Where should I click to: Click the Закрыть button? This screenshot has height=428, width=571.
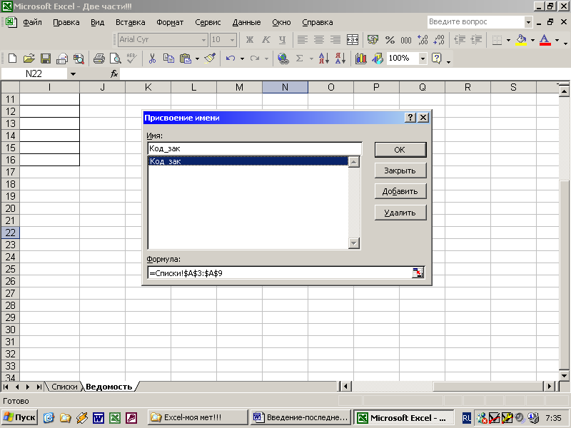(400, 170)
